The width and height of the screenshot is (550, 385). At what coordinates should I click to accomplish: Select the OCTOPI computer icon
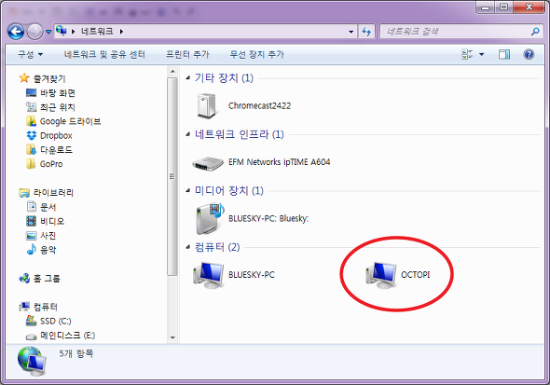tap(381, 275)
